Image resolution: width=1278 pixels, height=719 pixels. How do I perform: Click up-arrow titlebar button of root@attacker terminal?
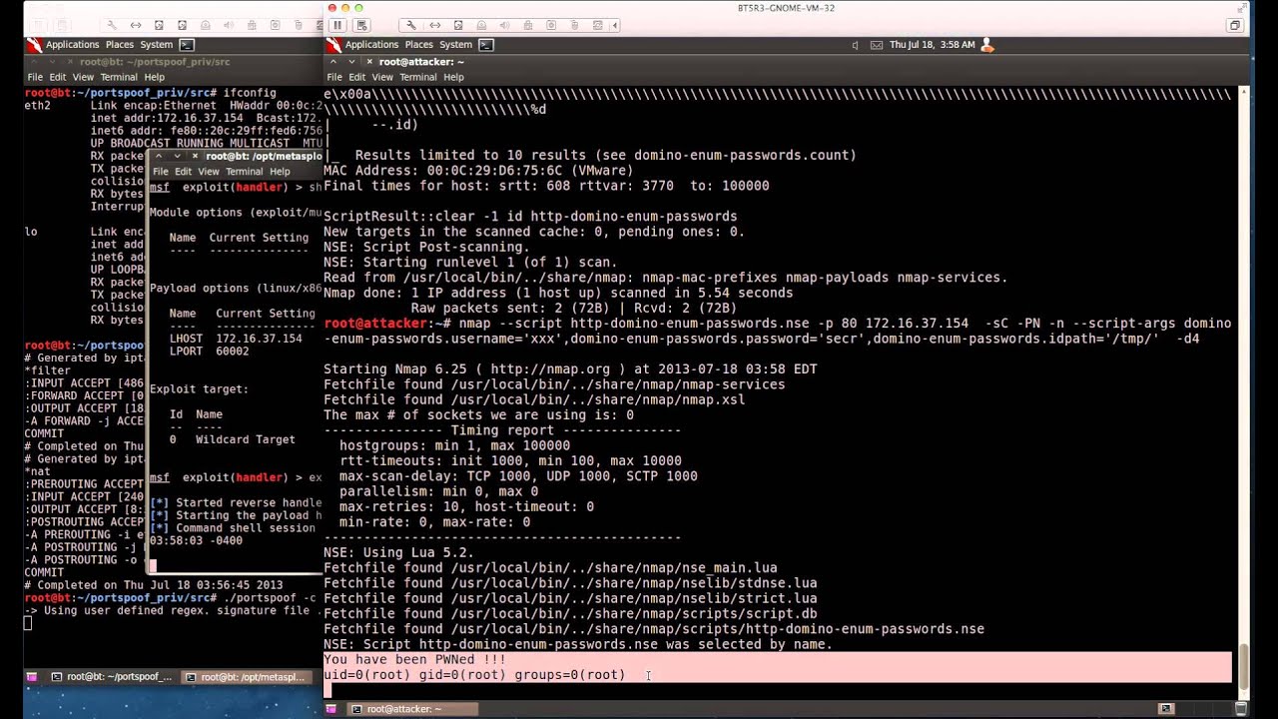point(334,62)
